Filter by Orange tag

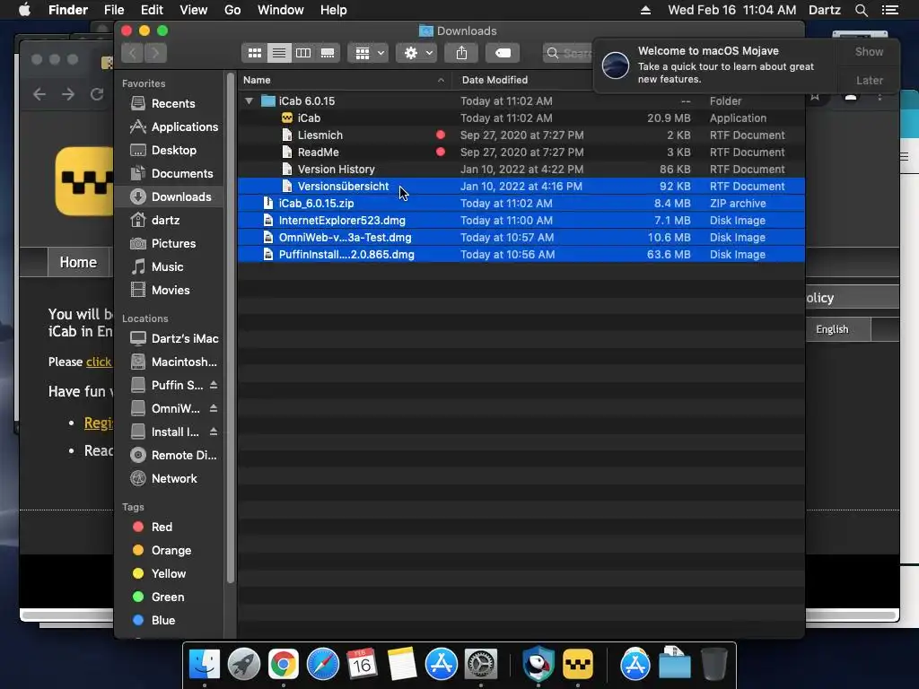point(171,550)
